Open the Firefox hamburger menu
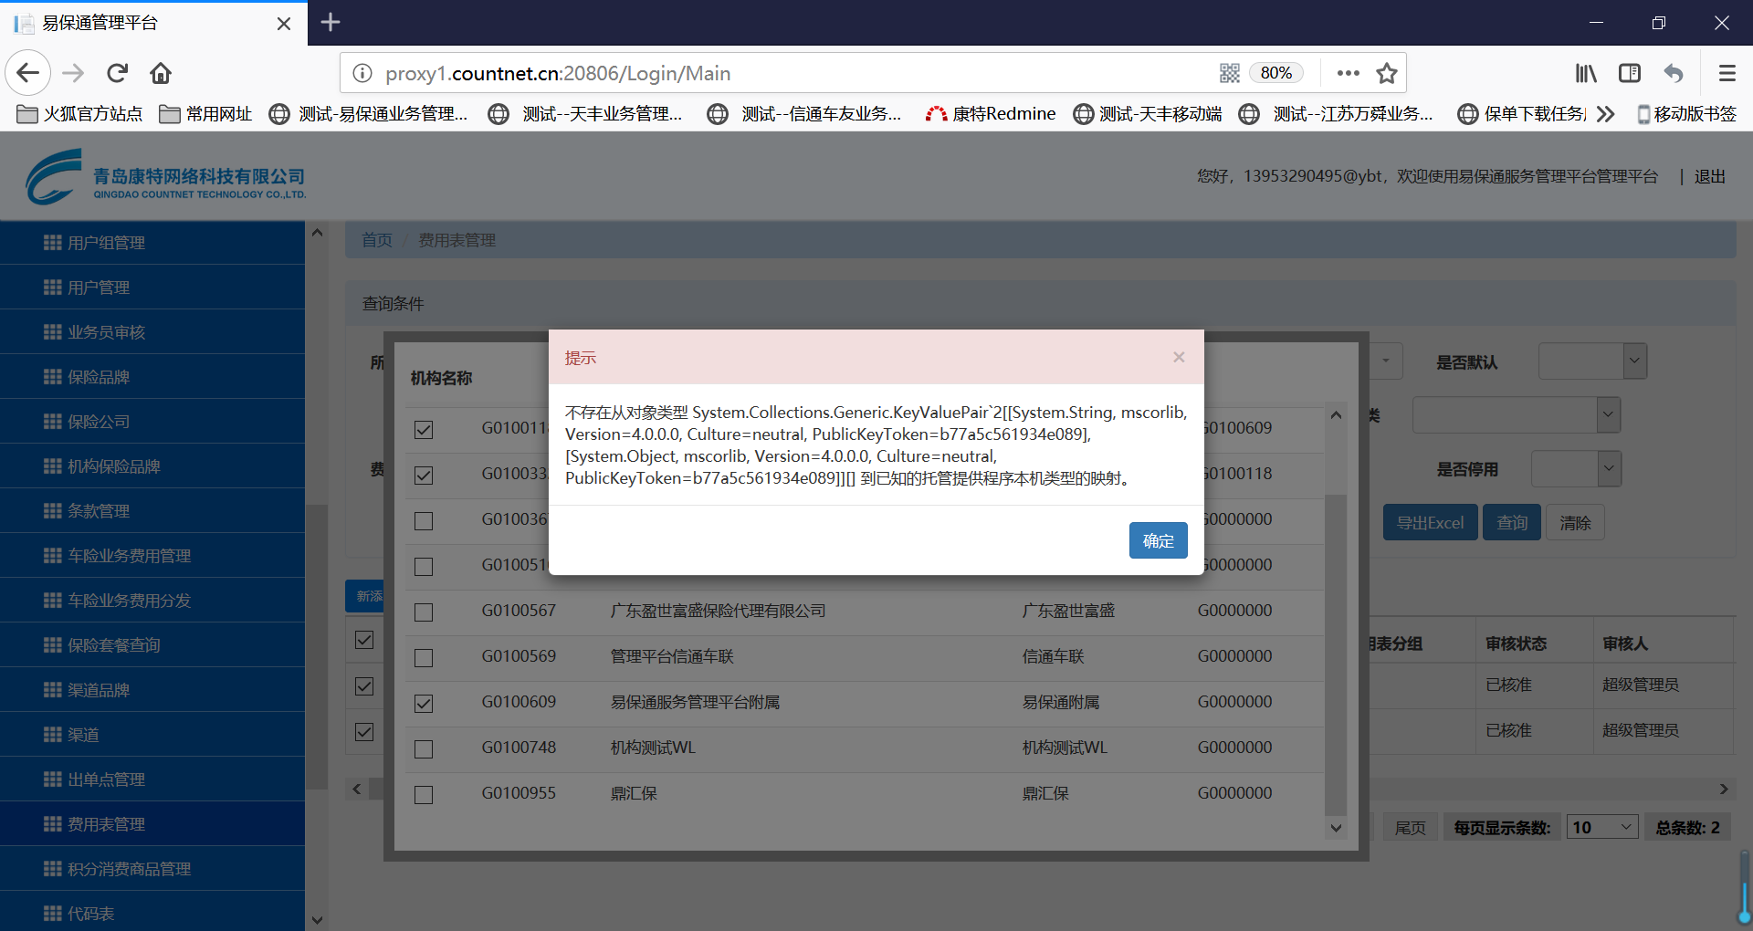Image resolution: width=1753 pixels, height=931 pixels. [x=1727, y=73]
